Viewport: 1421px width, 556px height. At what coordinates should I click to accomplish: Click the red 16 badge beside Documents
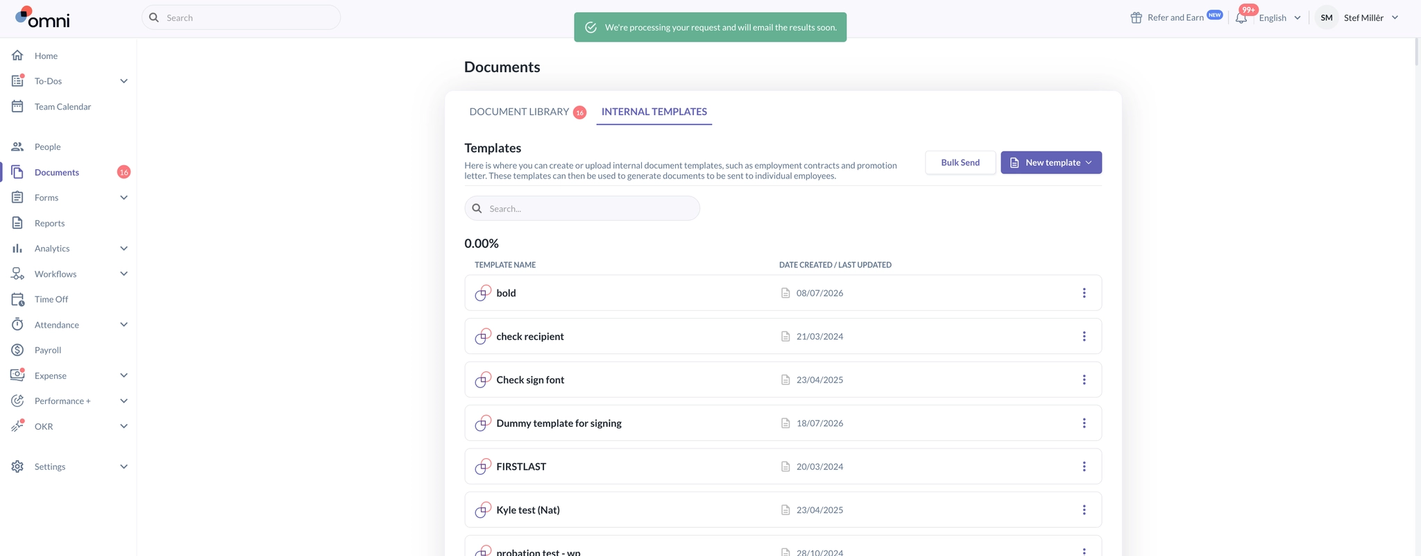point(124,172)
